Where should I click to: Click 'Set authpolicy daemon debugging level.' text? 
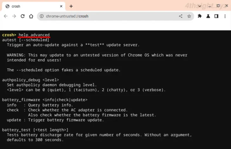point(52,85)
